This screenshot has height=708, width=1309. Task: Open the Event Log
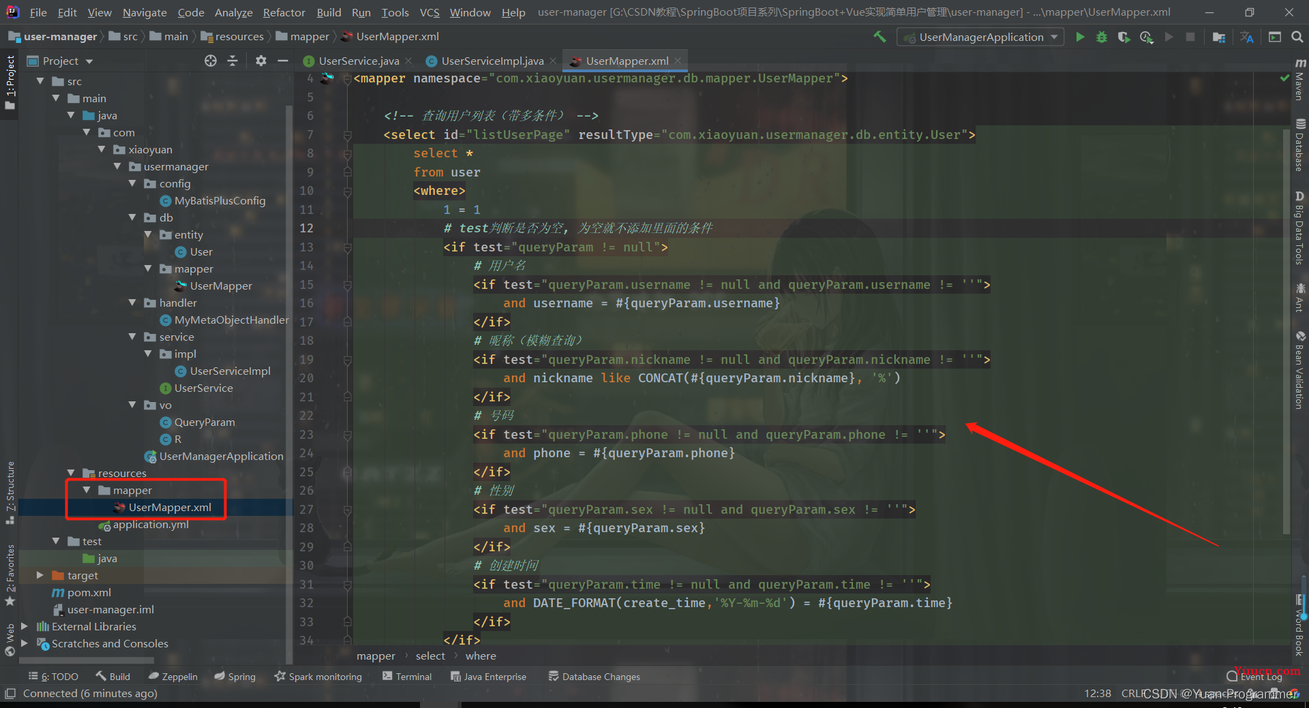1254,677
